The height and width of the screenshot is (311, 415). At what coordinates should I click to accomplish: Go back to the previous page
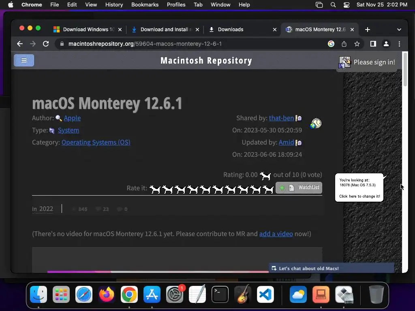20,44
